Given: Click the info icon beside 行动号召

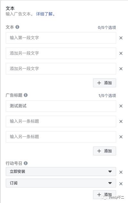Looking at the screenshot, I should [26, 163].
